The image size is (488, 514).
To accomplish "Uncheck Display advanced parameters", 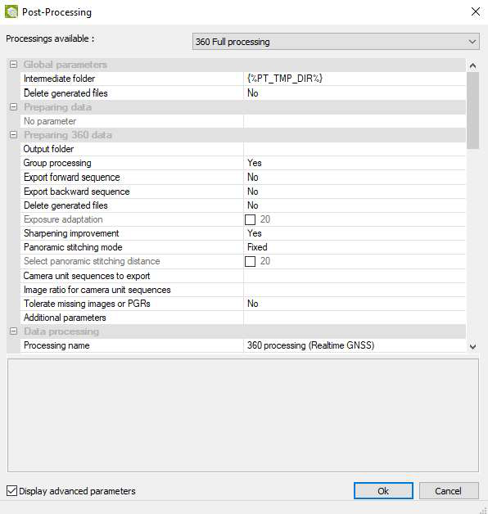I will coord(11,491).
